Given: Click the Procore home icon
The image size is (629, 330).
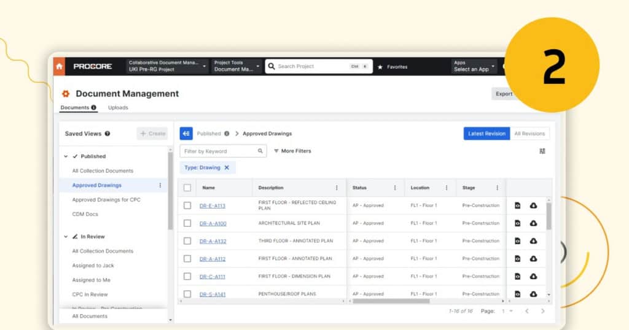Looking at the screenshot, I should 60,66.
